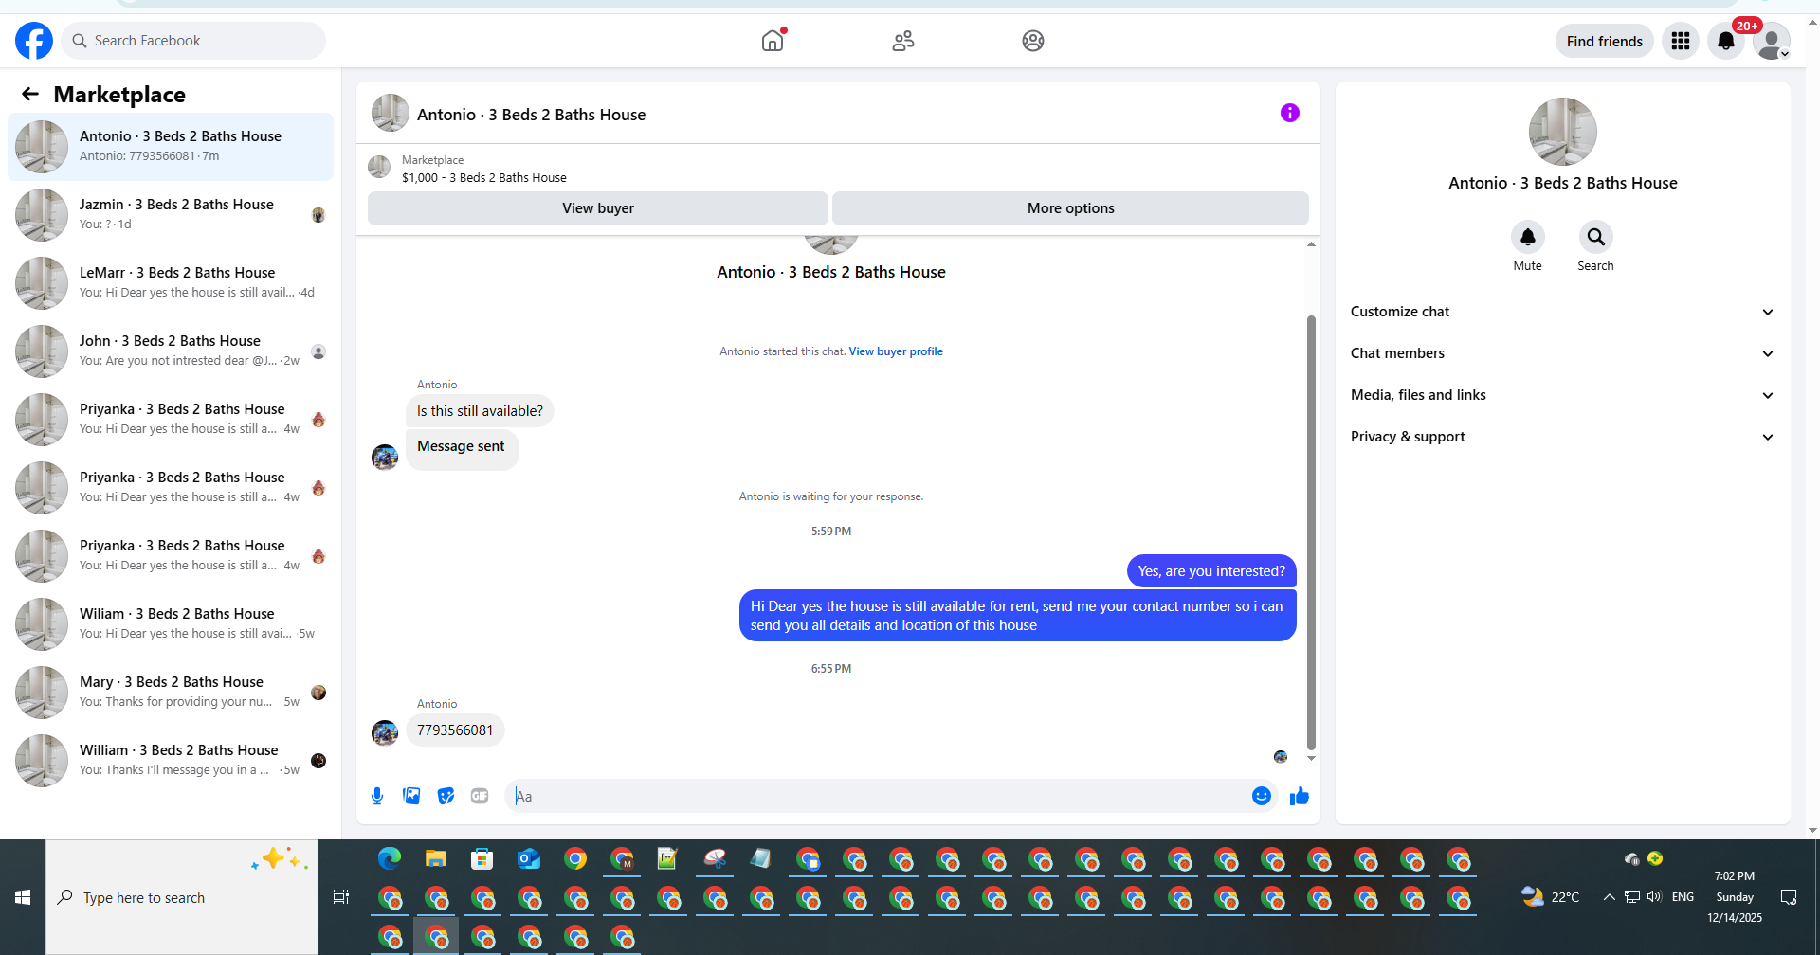The height and width of the screenshot is (955, 1820).
Task: Expand Chat members section
Action: pos(1562,353)
